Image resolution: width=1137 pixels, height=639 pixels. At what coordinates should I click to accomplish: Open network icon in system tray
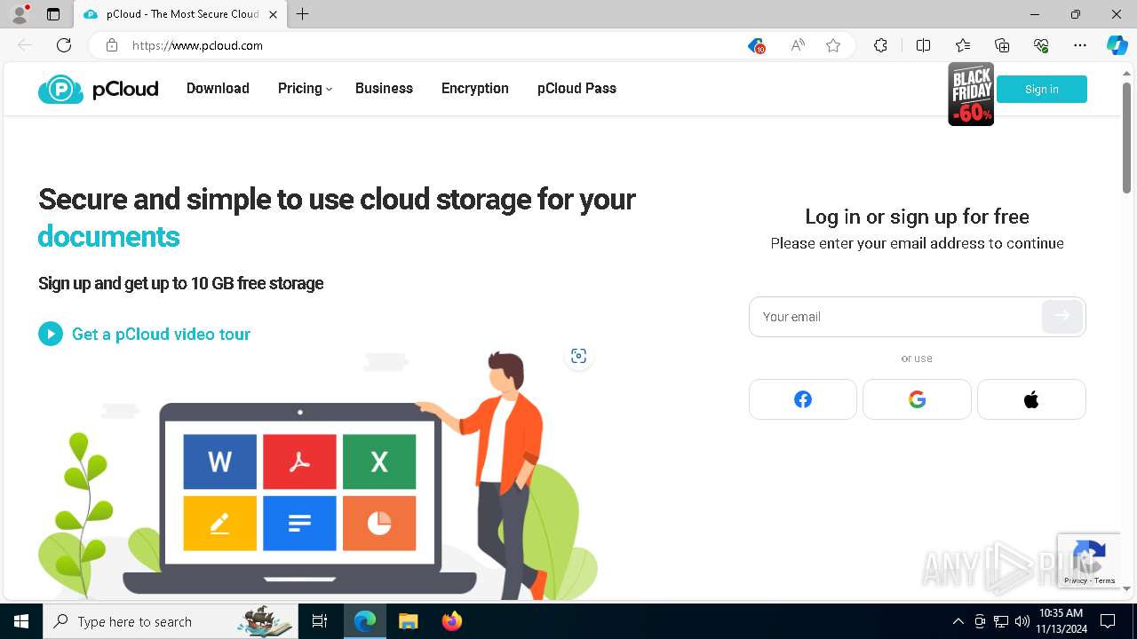pos(1001,621)
